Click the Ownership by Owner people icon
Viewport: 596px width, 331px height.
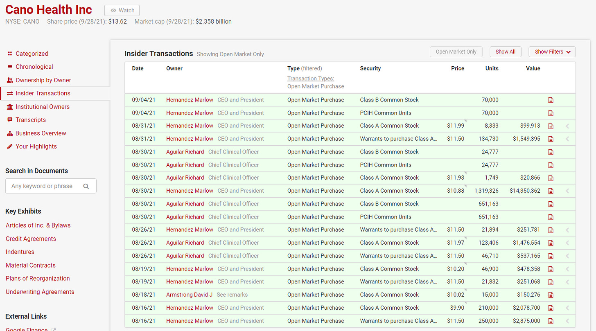tap(10, 80)
